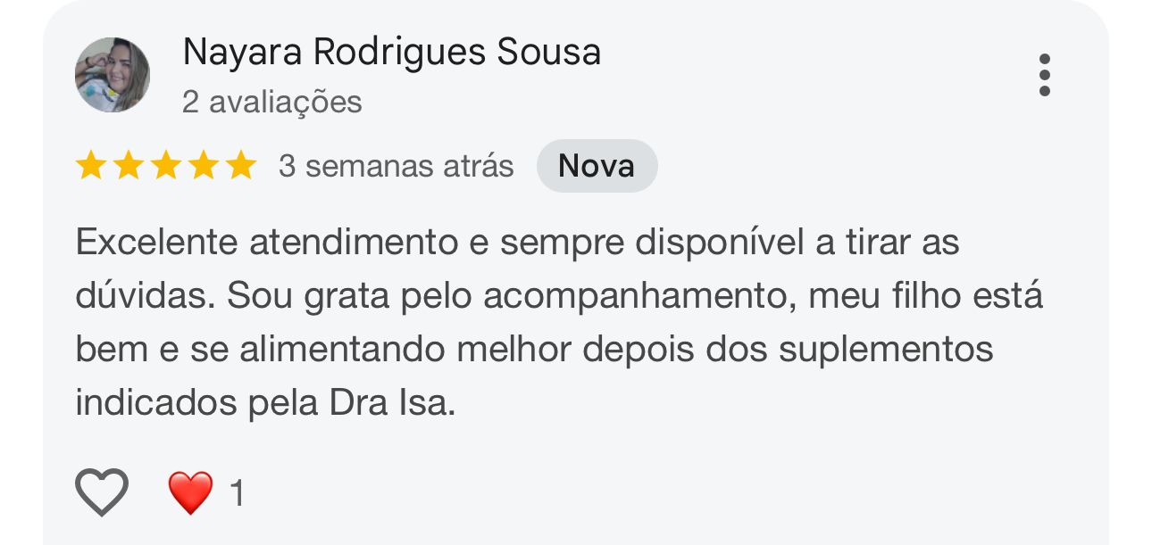Open Nayara's profile photo

coord(113,75)
